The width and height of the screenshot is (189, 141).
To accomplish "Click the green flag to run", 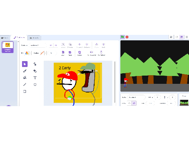I will [122, 37].
